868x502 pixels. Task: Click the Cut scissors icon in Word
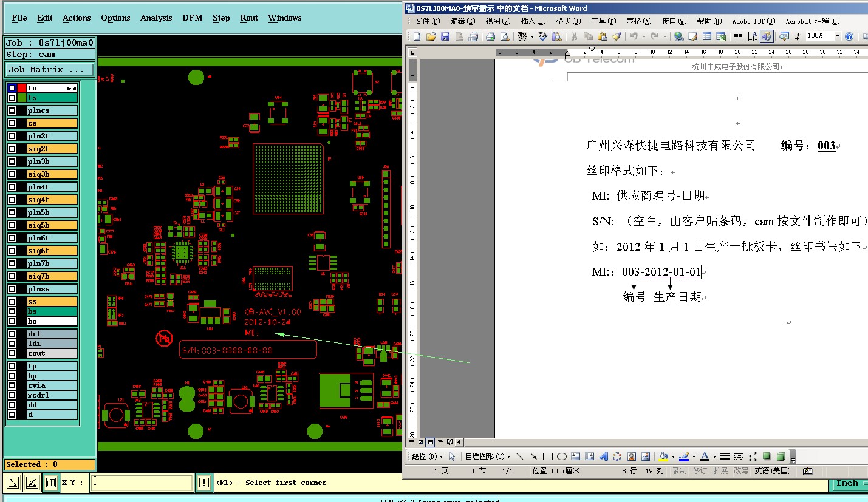click(x=573, y=36)
